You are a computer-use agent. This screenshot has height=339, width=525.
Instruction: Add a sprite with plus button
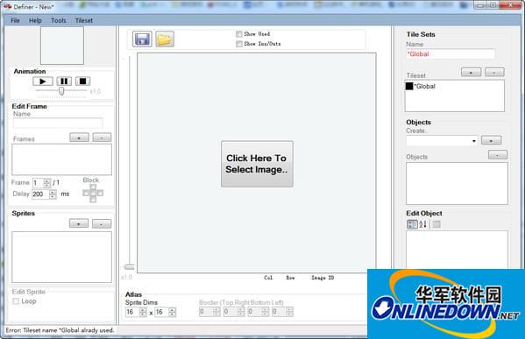pyautogui.click(x=79, y=223)
